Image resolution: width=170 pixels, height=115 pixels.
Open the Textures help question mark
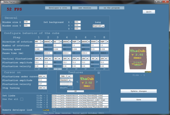pos(99,73)
